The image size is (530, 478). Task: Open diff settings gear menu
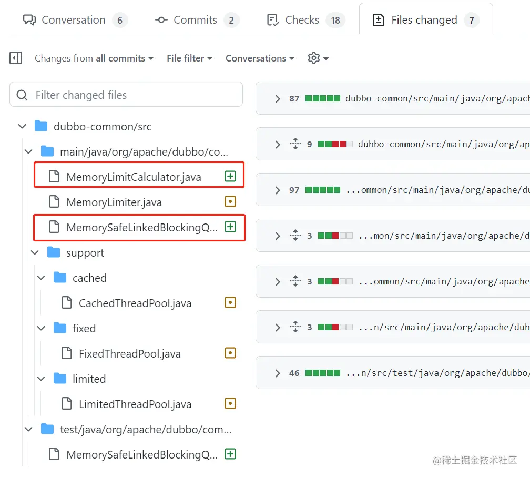point(318,58)
